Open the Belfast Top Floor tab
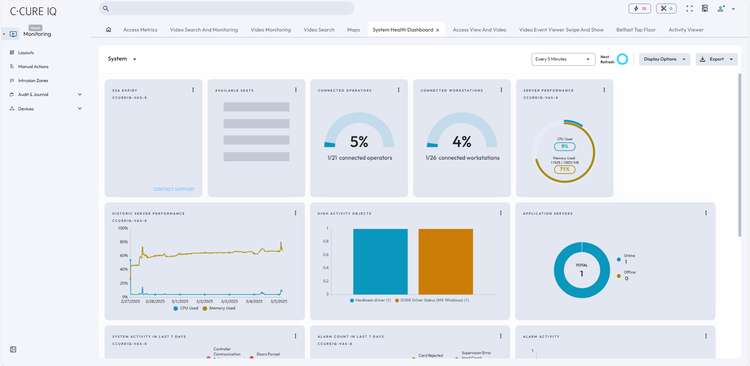Image resolution: width=750 pixels, height=366 pixels. tap(636, 29)
